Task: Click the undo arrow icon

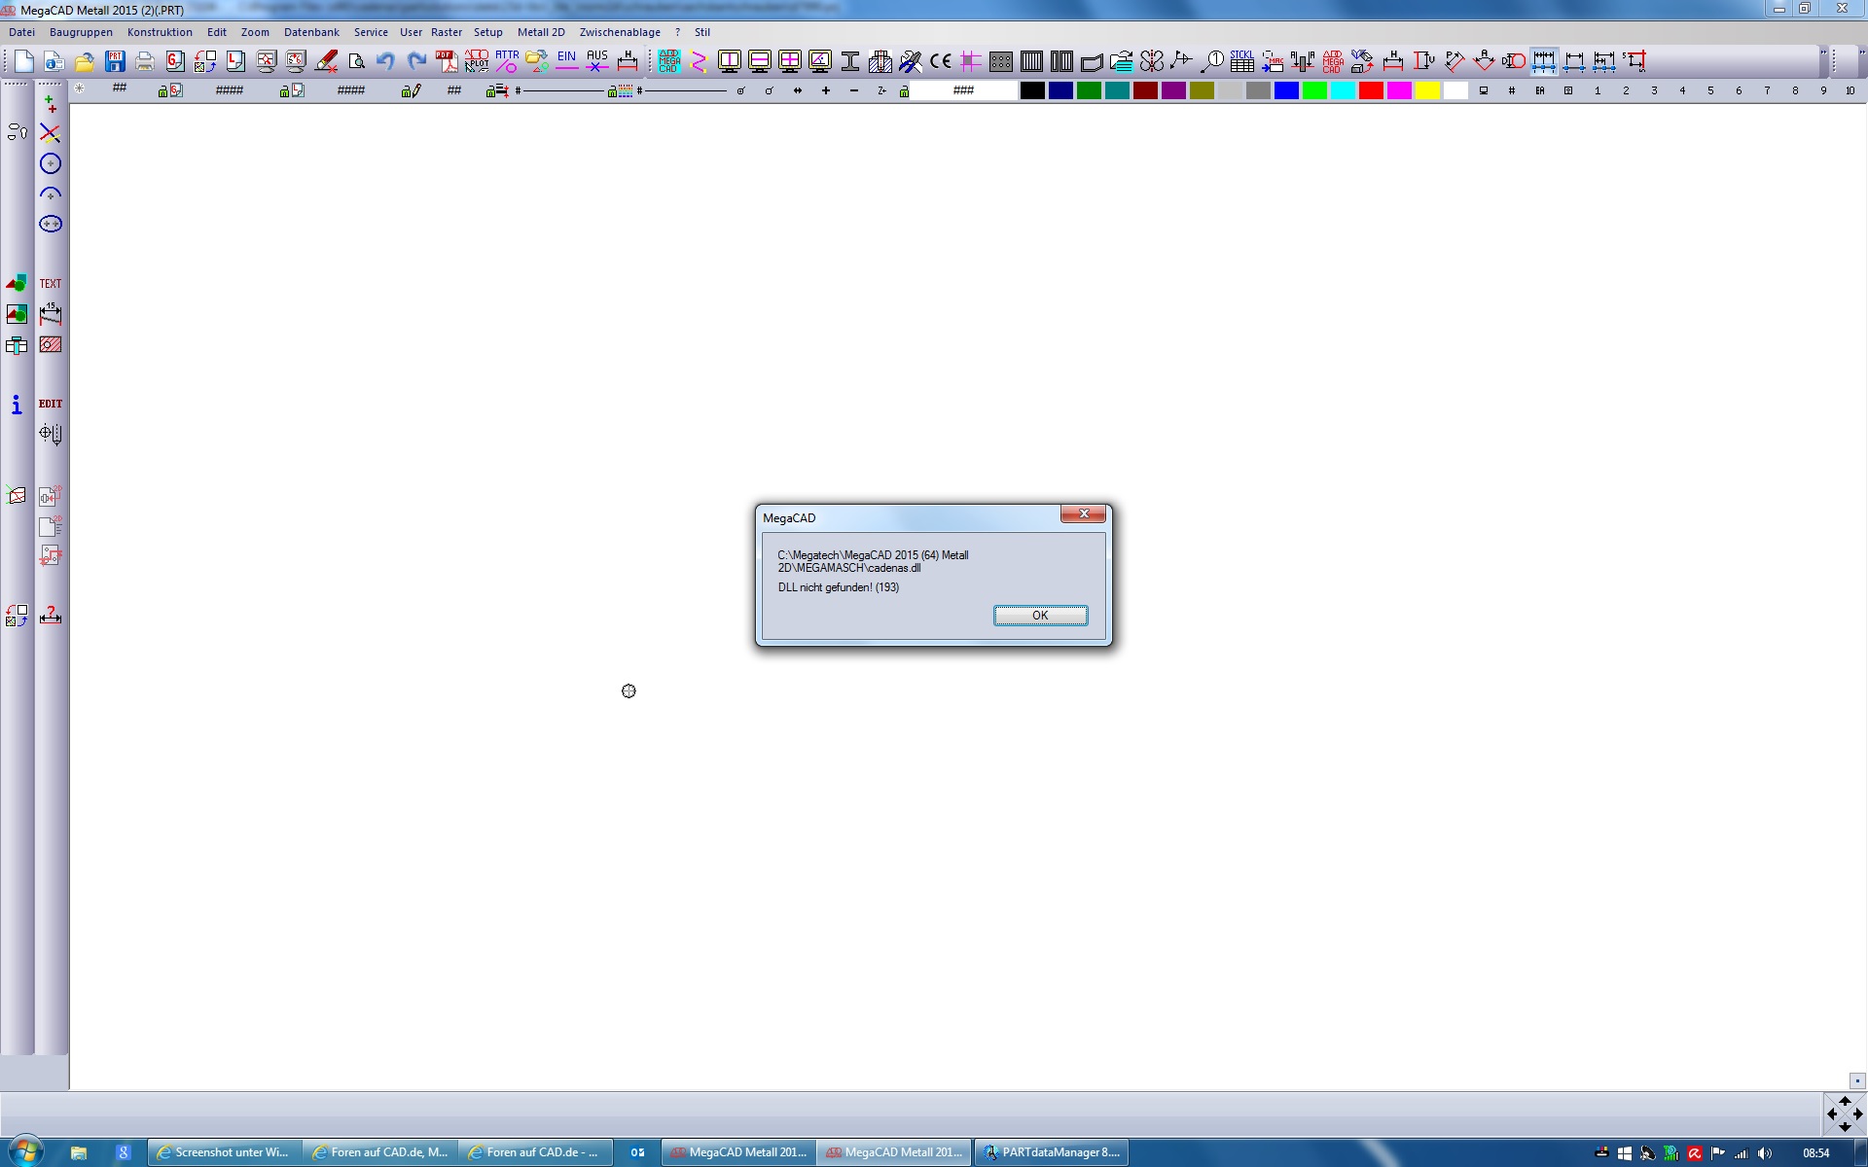Action: (385, 61)
